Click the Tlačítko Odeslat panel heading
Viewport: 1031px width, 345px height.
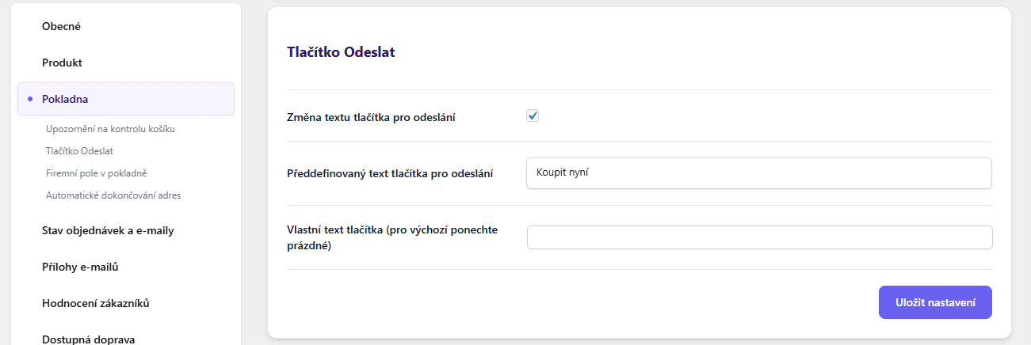(x=341, y=52)
